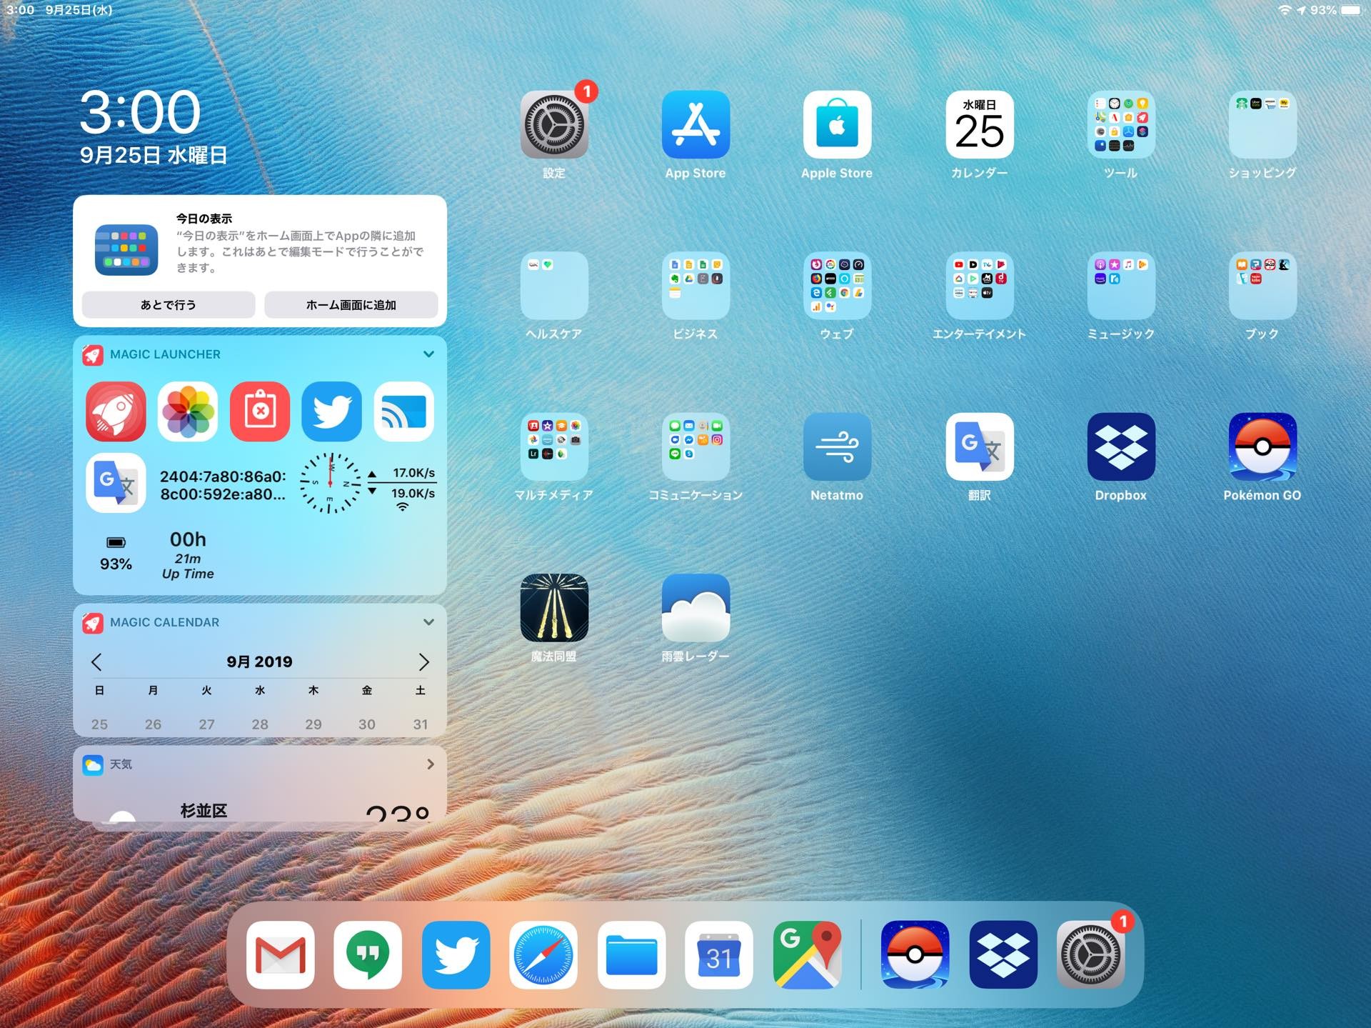1371x1028 pixels.
Task: Tap the IP address 2404:7a80:86a0 text
Action: click(x=223, y=485)
